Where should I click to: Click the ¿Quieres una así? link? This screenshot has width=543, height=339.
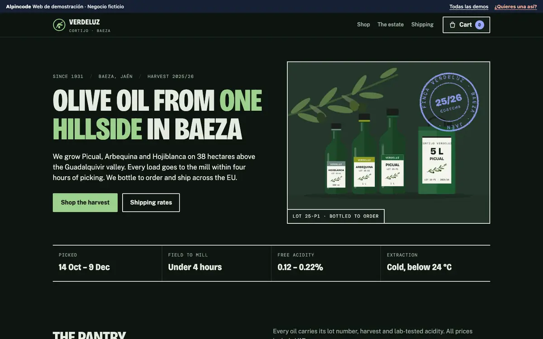[x=516, y=6]
